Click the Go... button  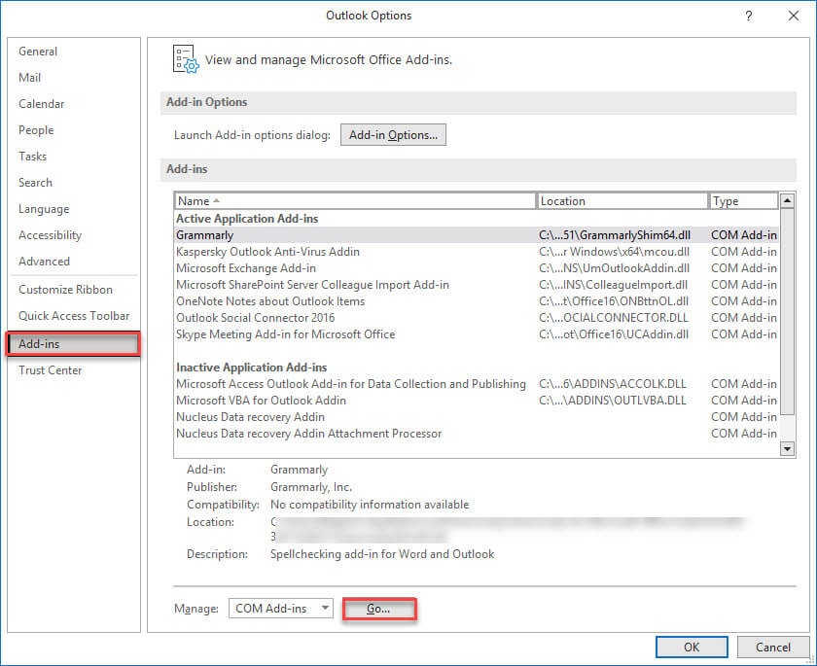point(378,609)
